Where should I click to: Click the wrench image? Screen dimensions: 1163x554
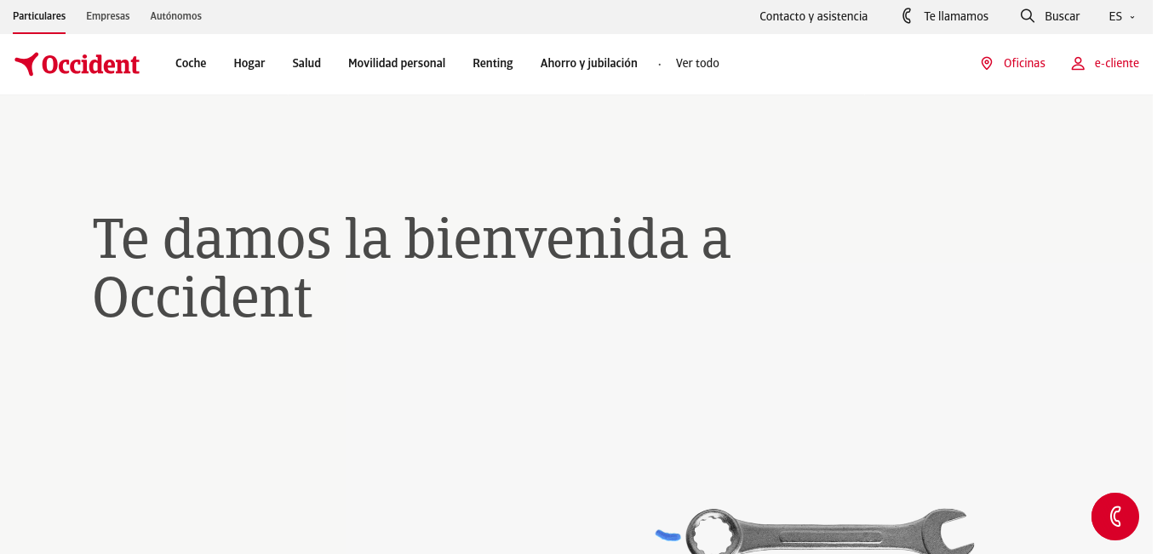(830, 532)
